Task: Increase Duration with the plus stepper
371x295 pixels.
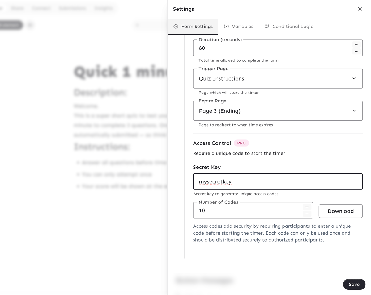Action: pyautogui.click(x=356, y=44)
